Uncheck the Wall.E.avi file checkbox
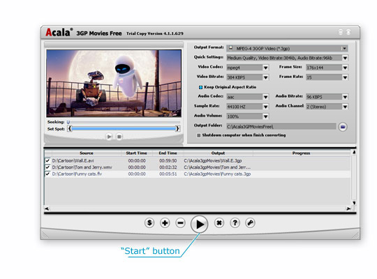The width and height of the screenshot is (377, 279). [x=47, y=160]
